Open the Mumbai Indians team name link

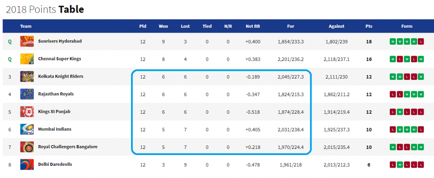point(55,129)
